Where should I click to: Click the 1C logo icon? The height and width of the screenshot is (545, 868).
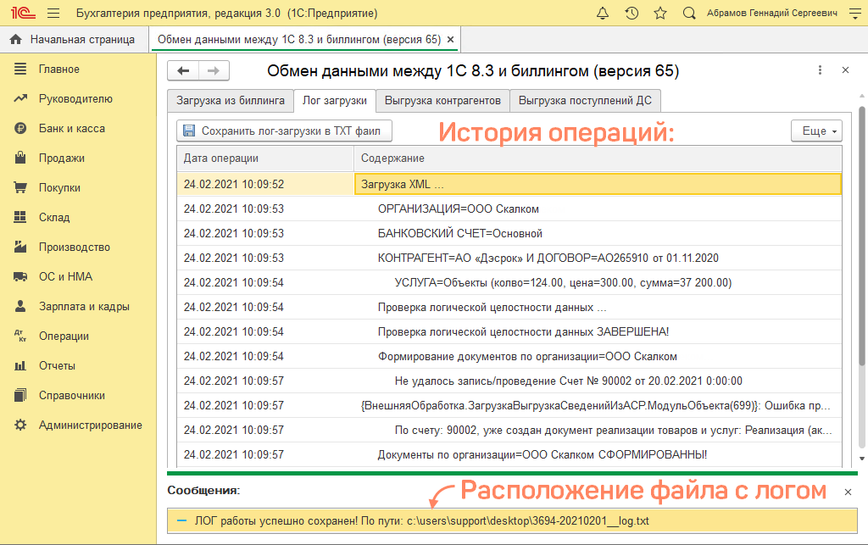[23, 12]
